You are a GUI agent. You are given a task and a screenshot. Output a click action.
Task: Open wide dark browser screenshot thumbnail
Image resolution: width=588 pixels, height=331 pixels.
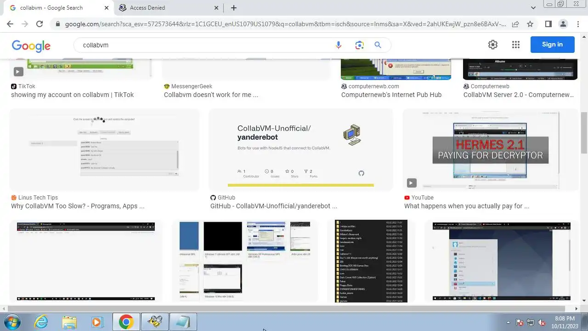pyautogui.click(x=86, y=261)
